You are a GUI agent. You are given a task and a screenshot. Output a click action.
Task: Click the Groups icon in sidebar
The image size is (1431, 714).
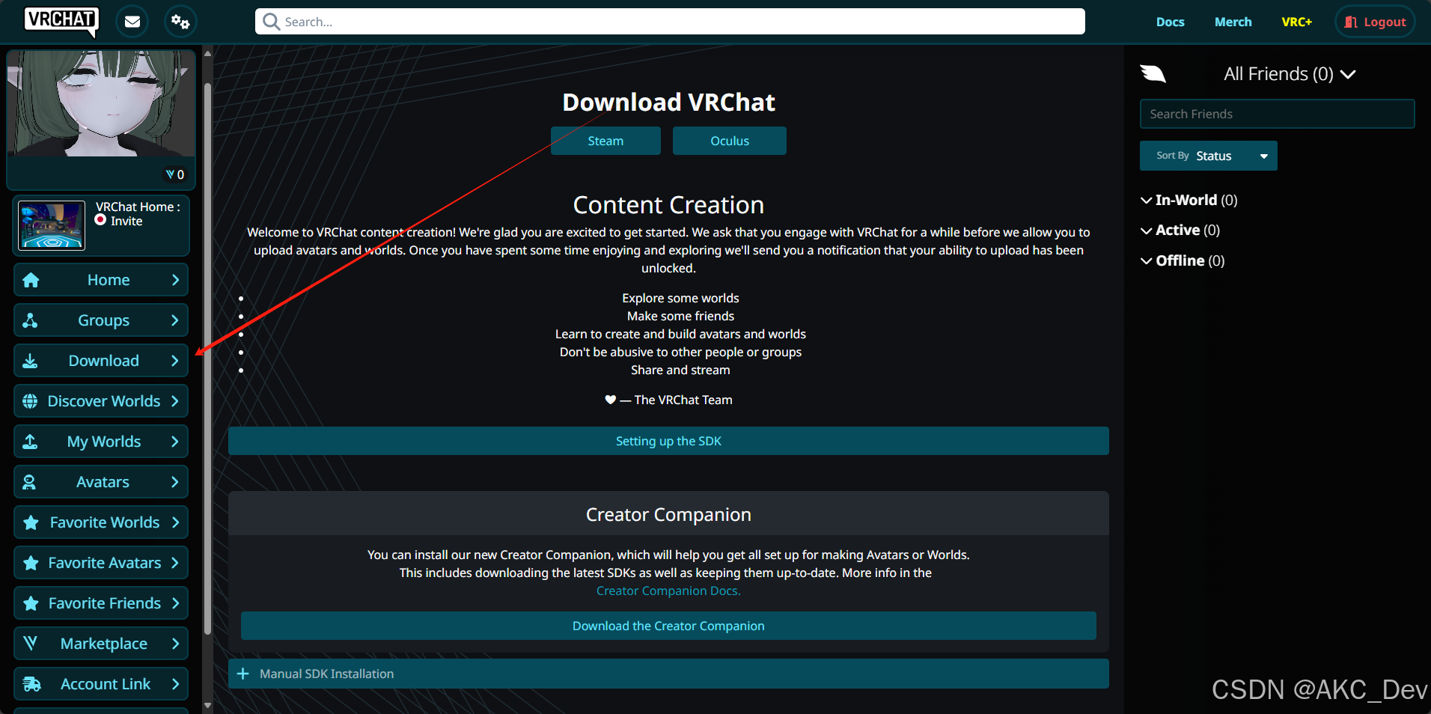(30, 320)
